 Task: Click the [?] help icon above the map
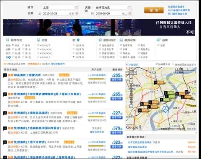[x=194, y=65]
